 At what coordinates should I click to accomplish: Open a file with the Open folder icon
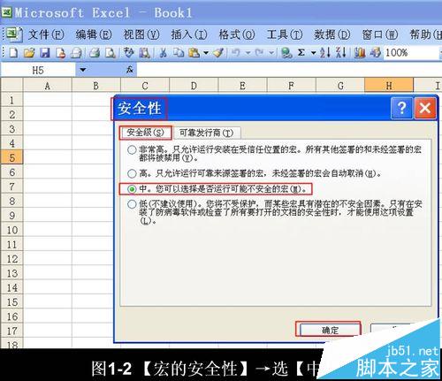(29, 53)
